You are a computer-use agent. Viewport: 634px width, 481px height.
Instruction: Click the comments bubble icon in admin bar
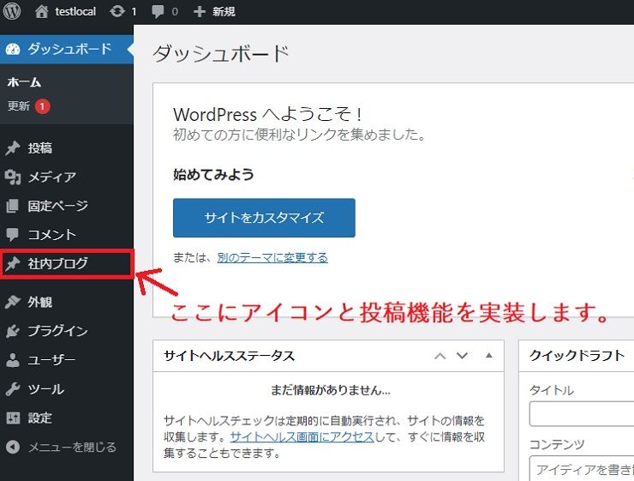coord(158,11)
